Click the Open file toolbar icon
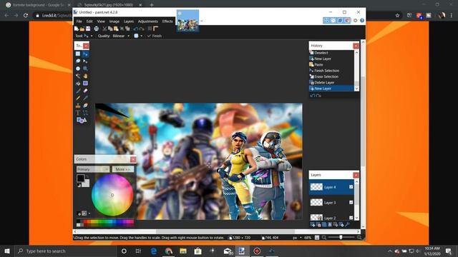The height and width of the screenshot is (257, 458). pos(82,29)
